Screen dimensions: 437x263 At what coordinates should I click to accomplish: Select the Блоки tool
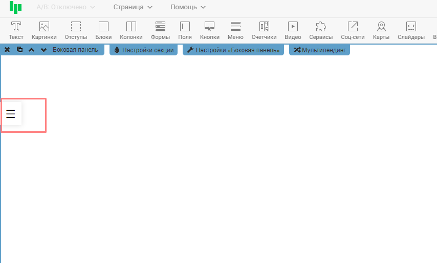(103, 30)
